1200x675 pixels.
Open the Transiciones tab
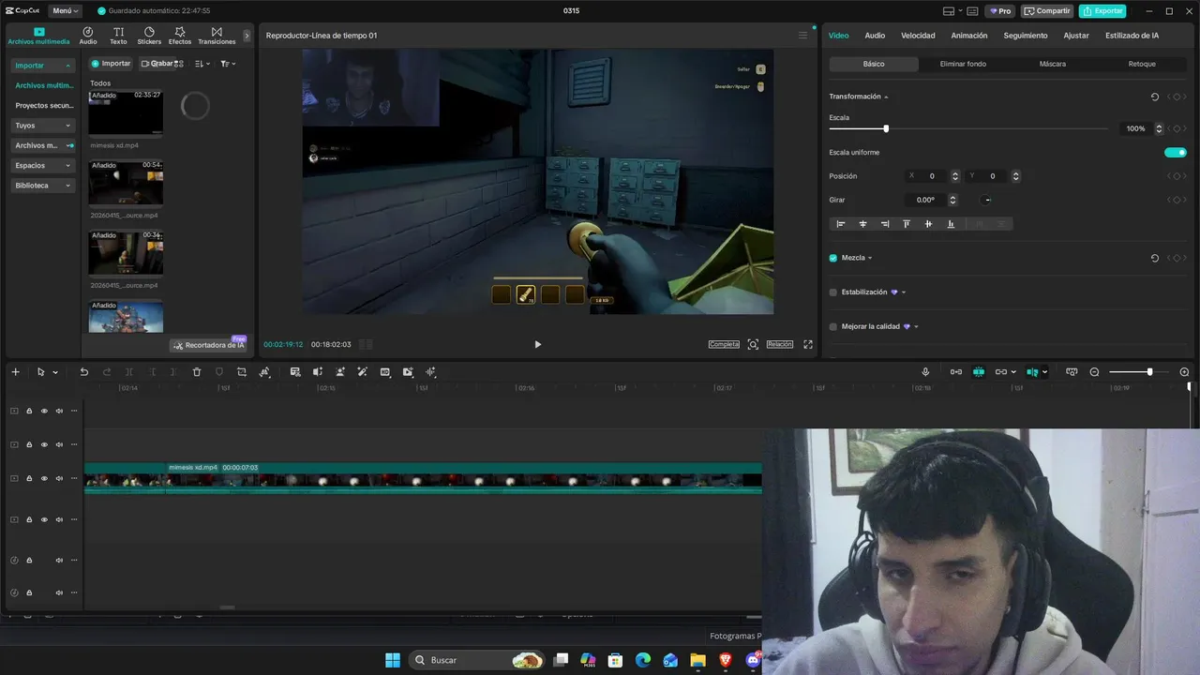click(x=217, y=36)
